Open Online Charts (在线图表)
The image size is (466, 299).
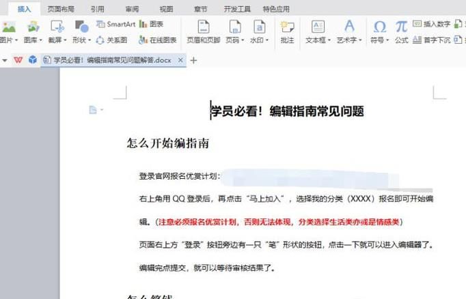point(158,40)
